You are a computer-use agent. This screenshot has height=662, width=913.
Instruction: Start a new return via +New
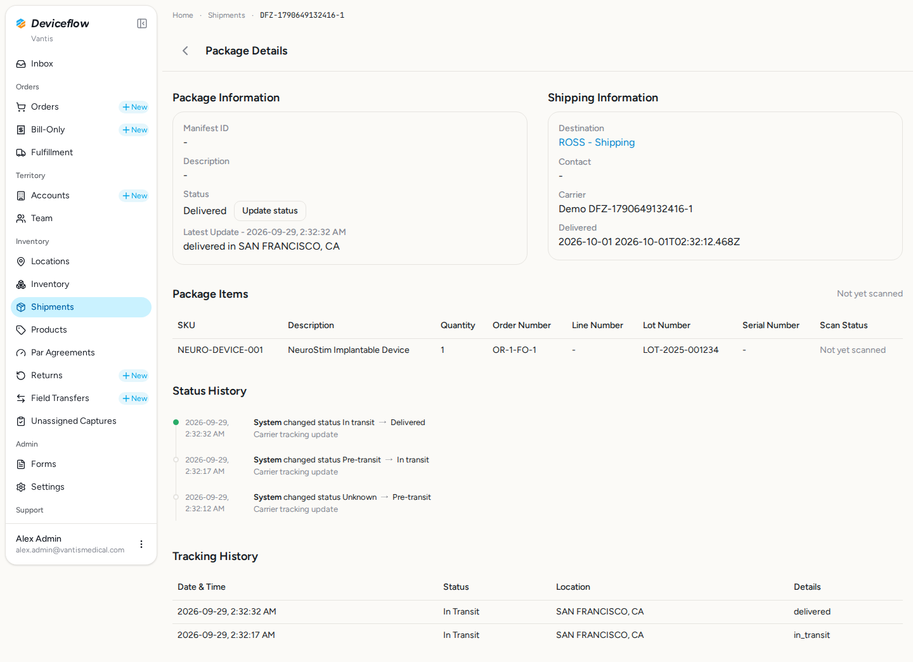click(x=134, y=376)
